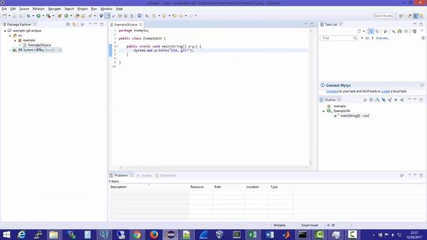The image size is (427, 240).
Task: Click the Open Type folder icon
Action: coord(77,16)
